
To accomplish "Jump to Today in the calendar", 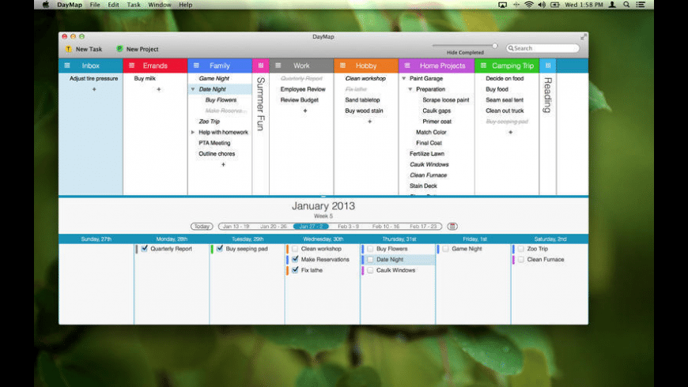I will pyautogui.click(x=202, y=226).
